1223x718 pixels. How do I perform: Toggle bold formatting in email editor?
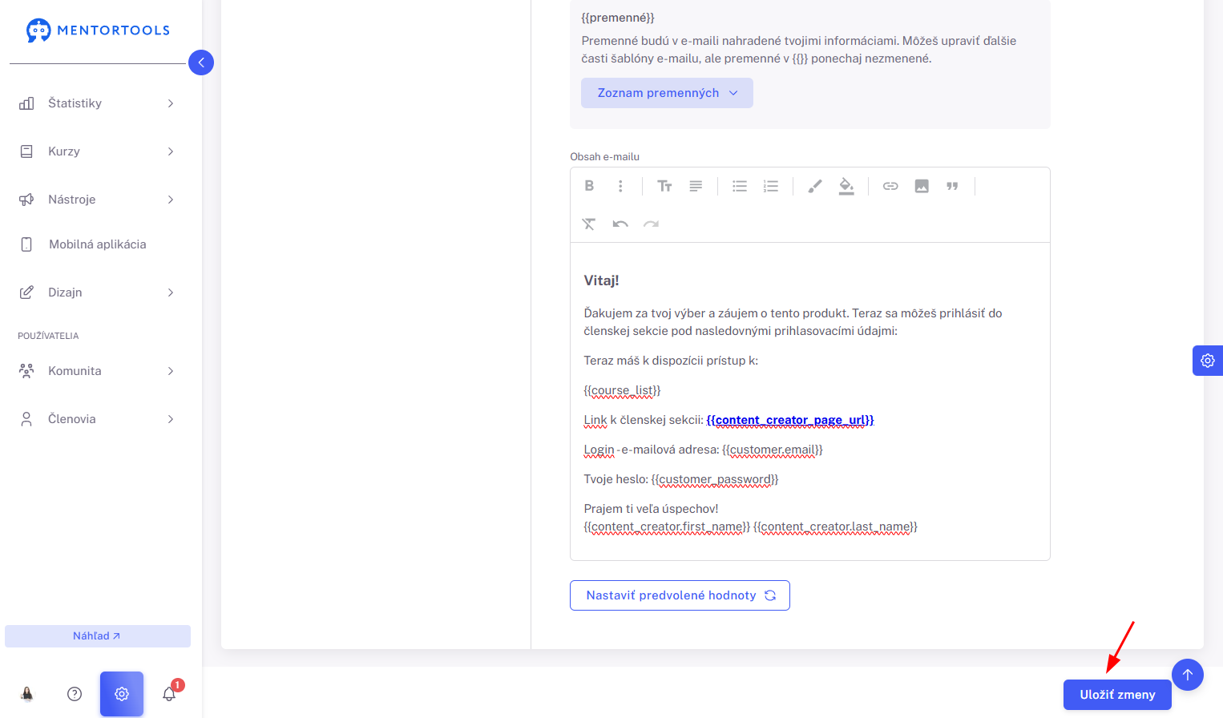click(589, 186)
